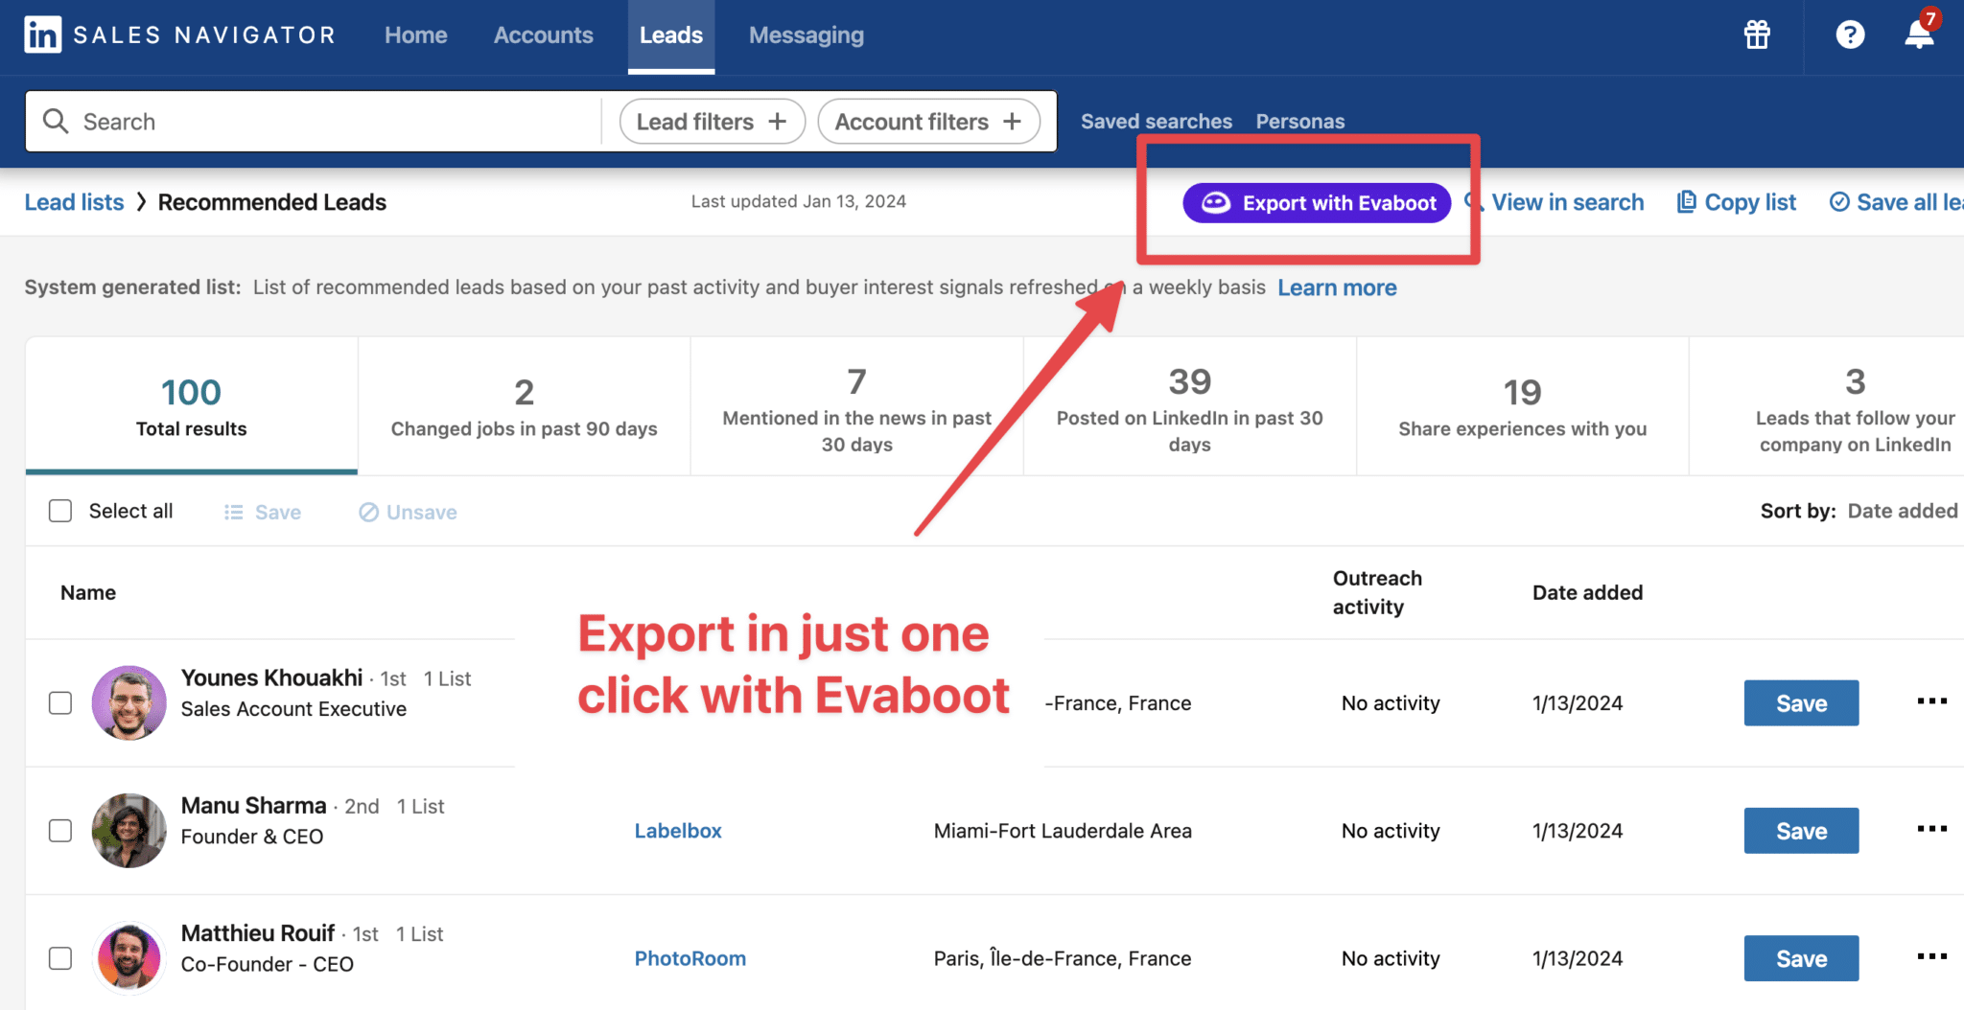The height and width of the screenshot is (1010, 1964).
Task: Expand the Lead filters dropdown
Action: [711, 121]
